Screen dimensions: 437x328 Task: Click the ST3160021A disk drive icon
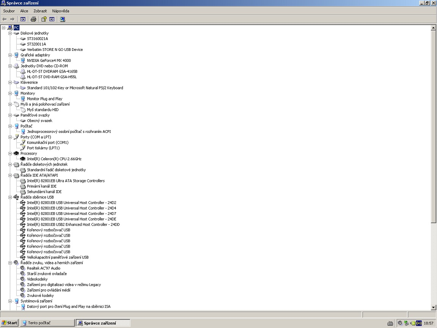(x=23, y=39)
